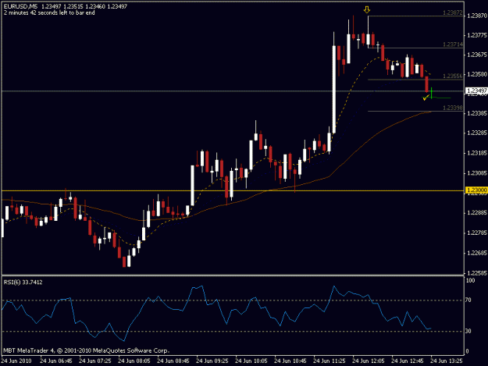This screenshot has width=488, height=366.
Task: Click the MetaQuotes Software Corp copyright text
Action: (86, 350)
